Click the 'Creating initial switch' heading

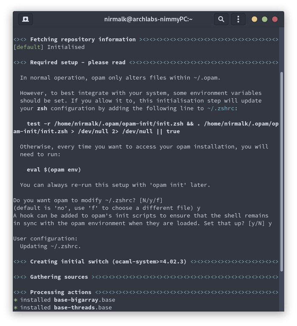pyautogui.click(x=108, y=262)
